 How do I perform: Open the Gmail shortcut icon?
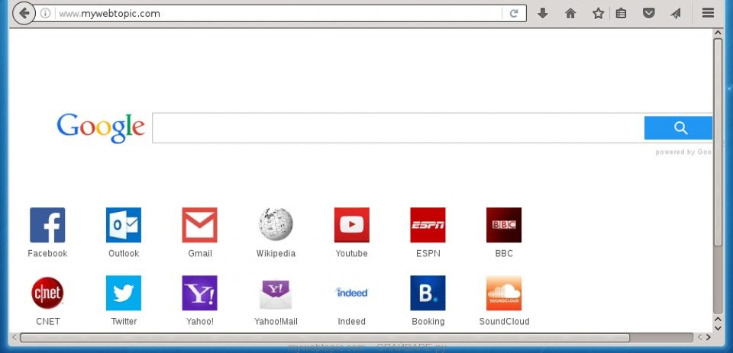click(199, 225)
